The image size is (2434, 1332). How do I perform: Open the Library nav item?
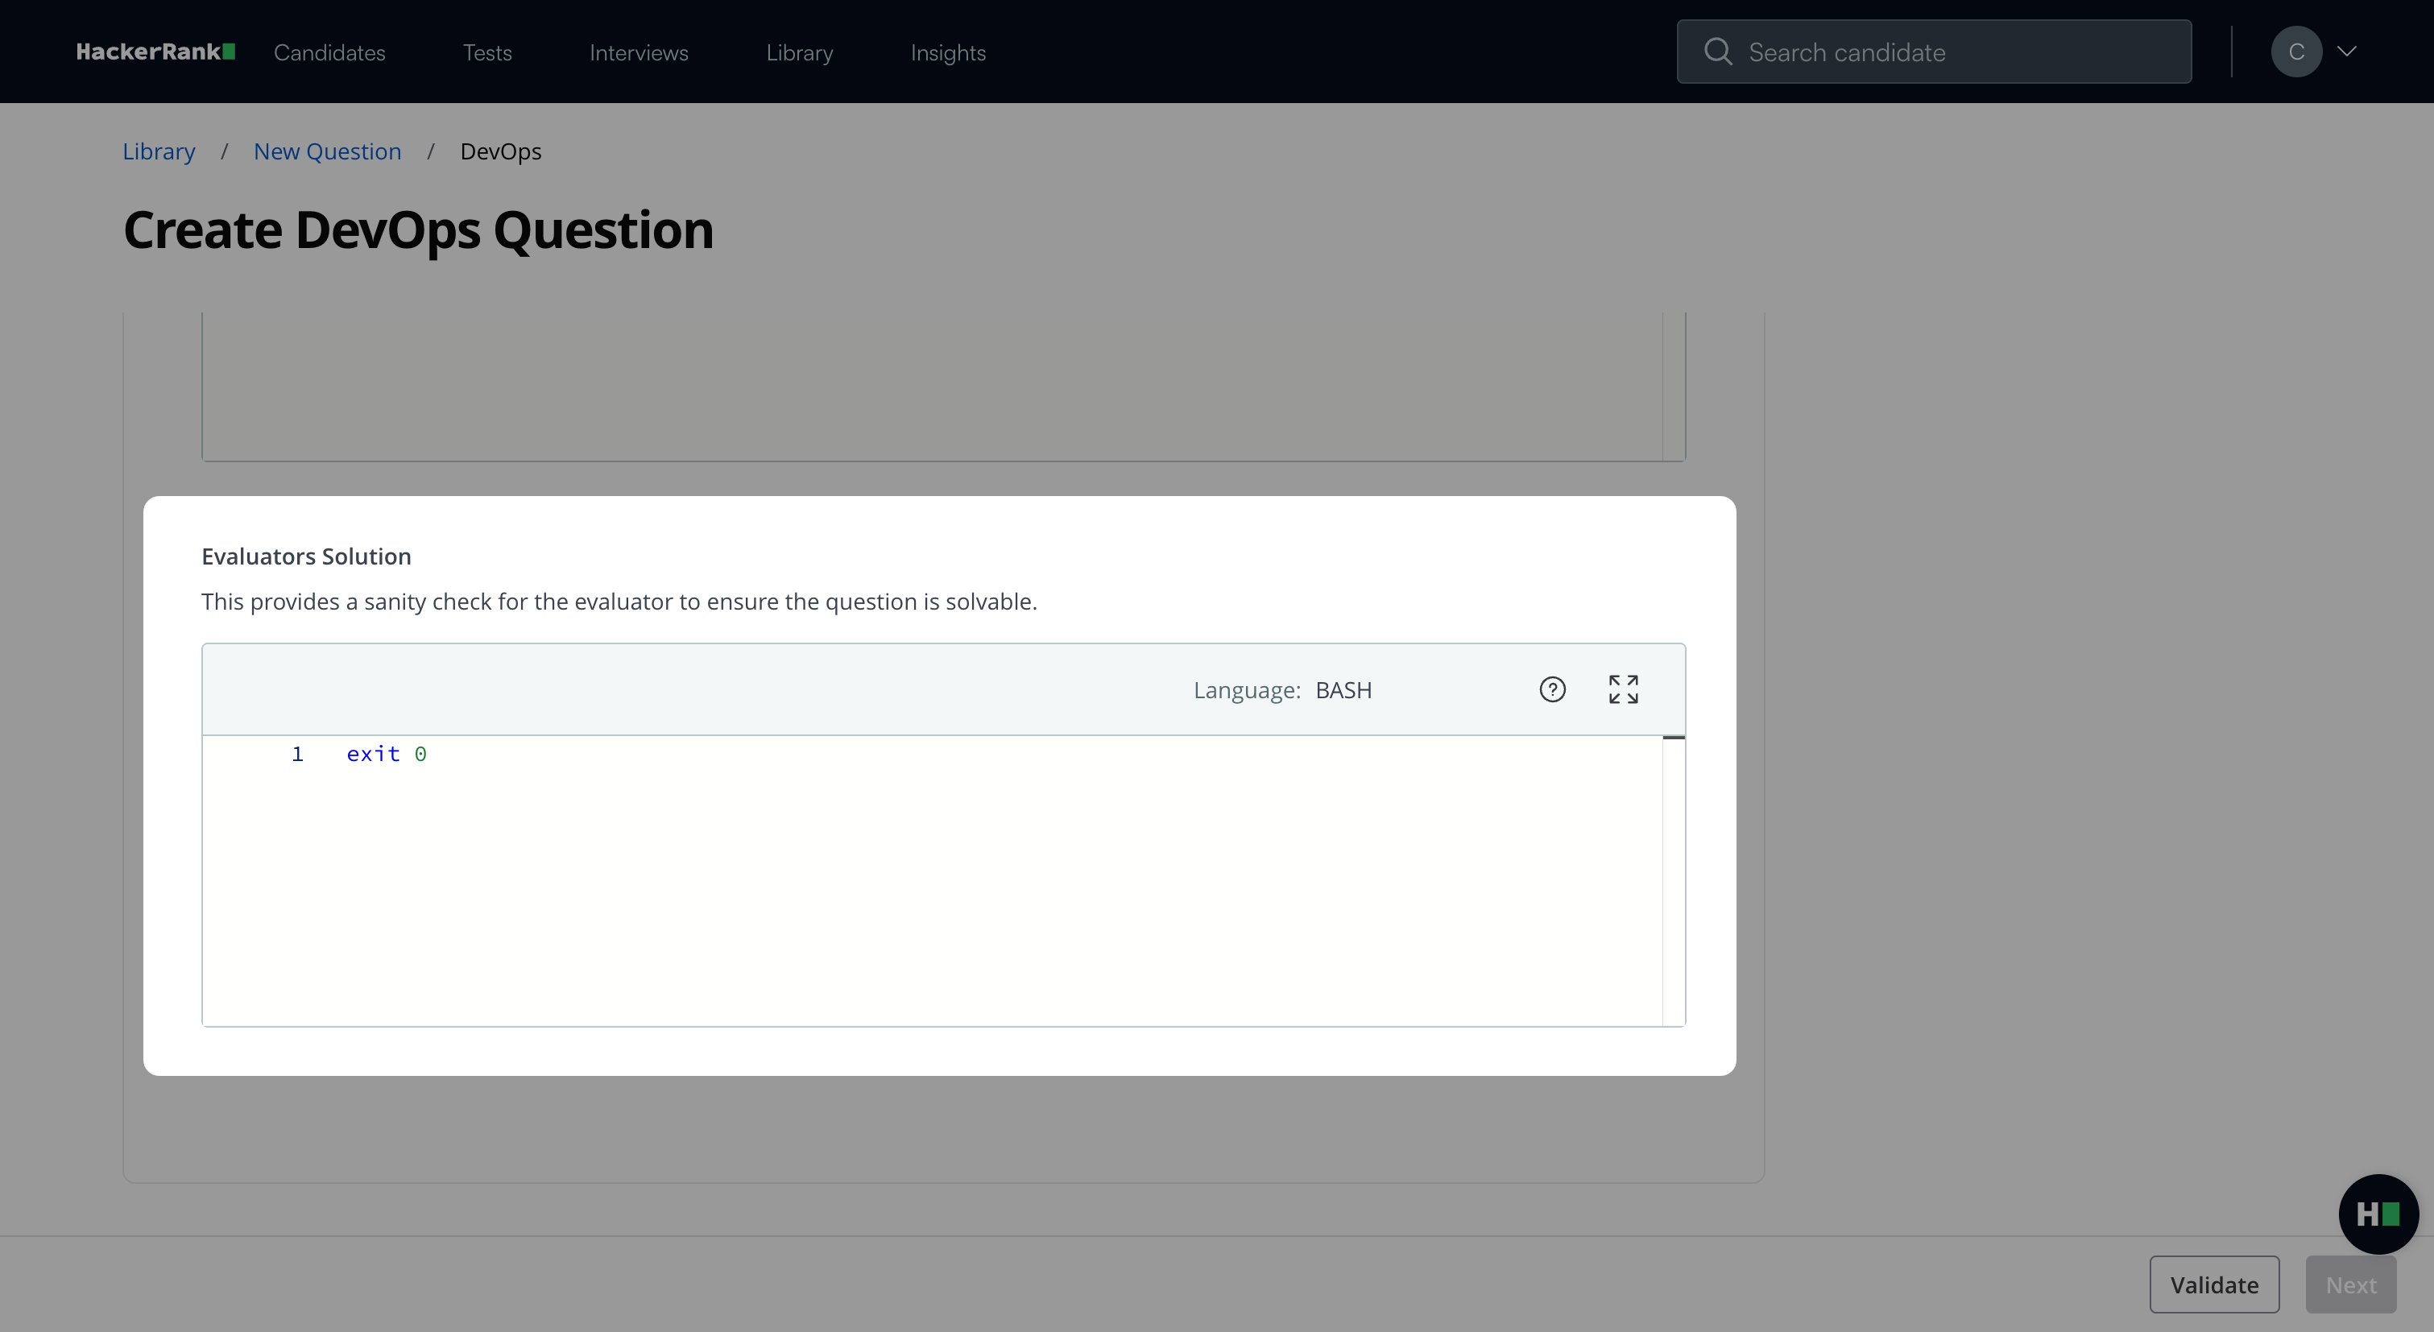798,53
